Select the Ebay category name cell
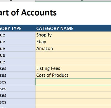Image resolution: width=111 pixels, height=108 pixels. (73, 42)
